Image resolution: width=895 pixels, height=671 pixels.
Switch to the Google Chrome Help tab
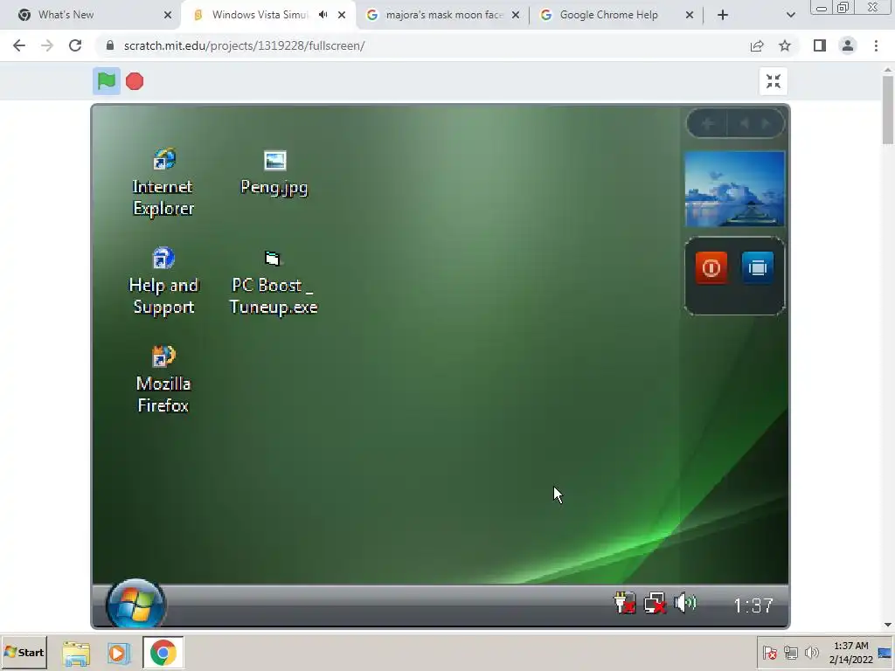pyautogui.click(x=608, y=15)
